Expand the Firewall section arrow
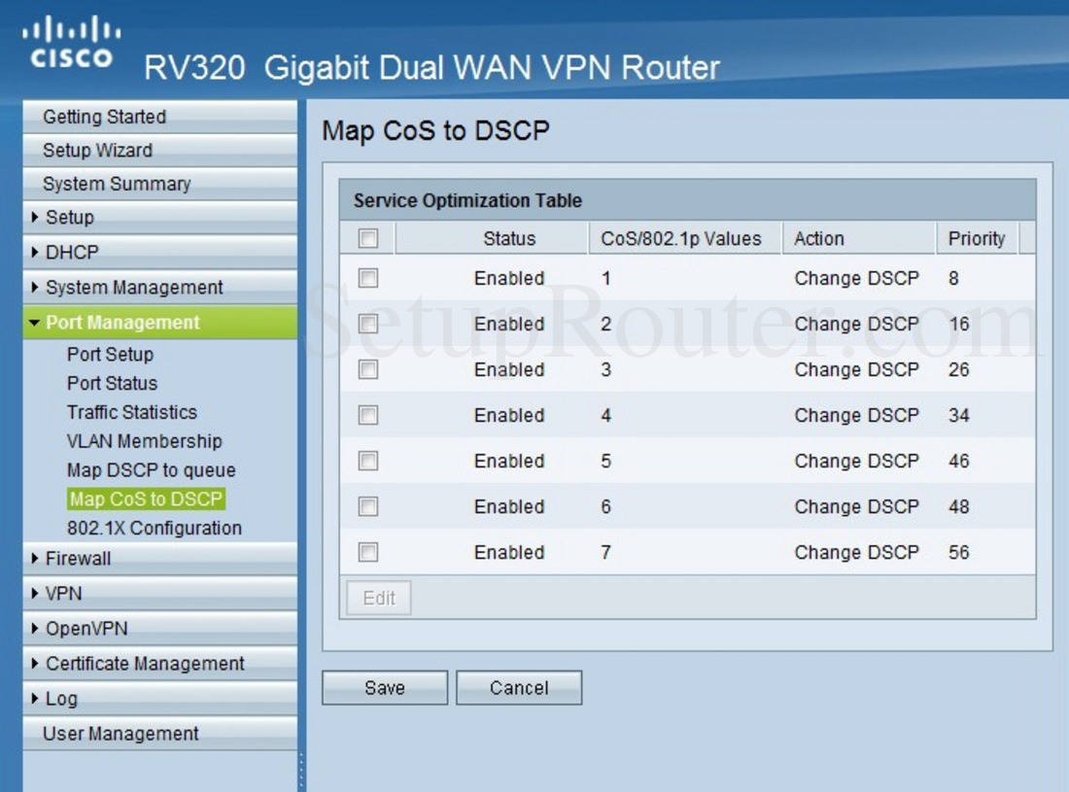The height and width of the screenshot is (792, 1069). click(x=35, y=558)
